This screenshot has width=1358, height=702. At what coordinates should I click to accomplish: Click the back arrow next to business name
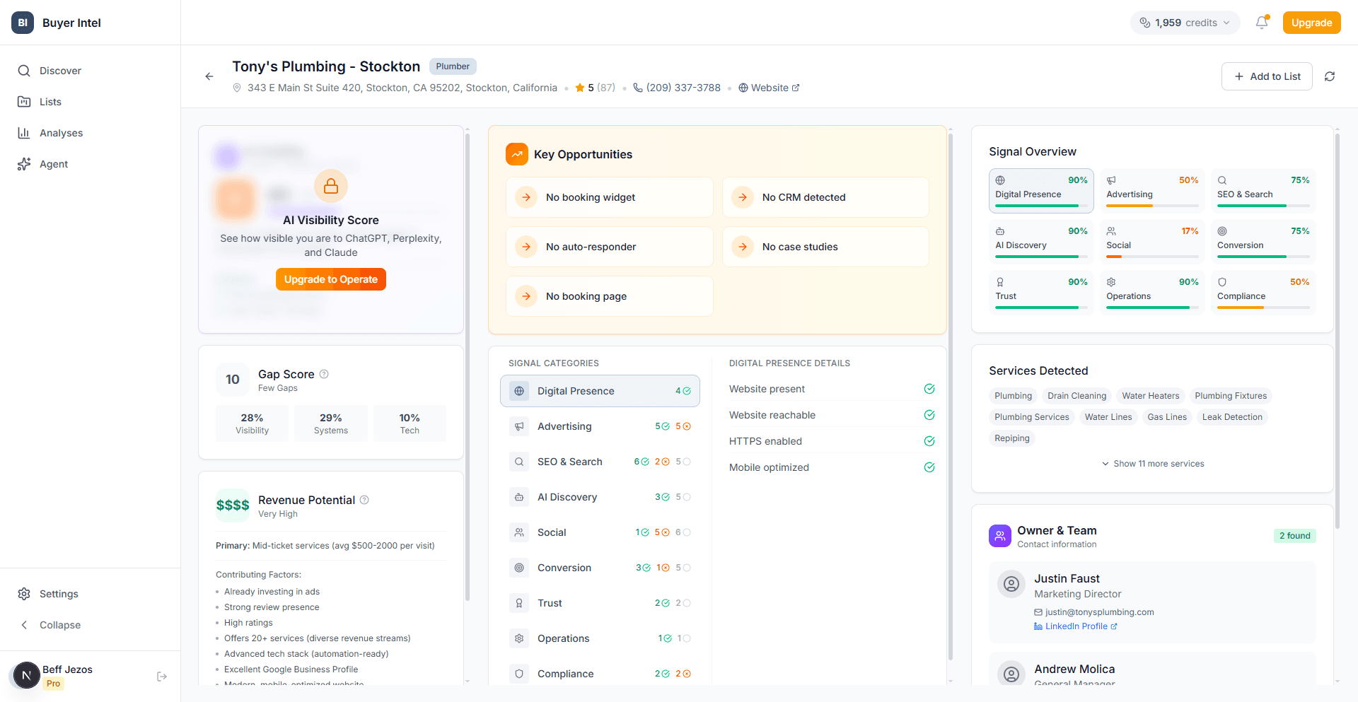tap(209, 76)
